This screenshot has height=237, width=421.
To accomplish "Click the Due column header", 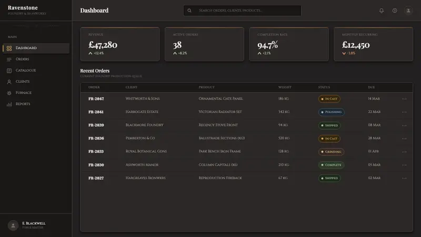I will tap(372, 87).
